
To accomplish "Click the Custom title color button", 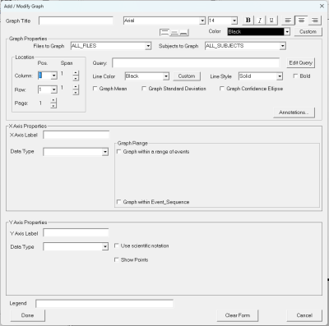I will coord(308,32).
